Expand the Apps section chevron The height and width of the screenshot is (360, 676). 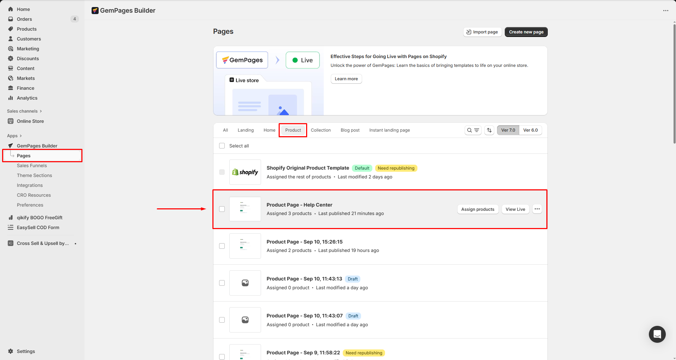coord(21,136)
